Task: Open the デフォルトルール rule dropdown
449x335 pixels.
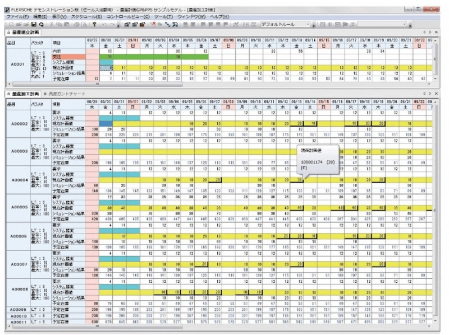Action: pos(308,25)
